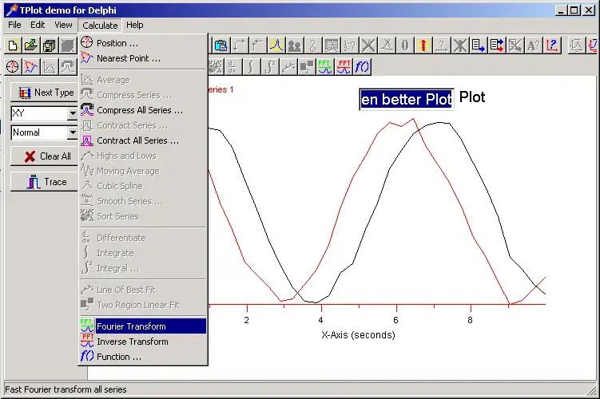Click the Save floppy disks toolbar icon
This screenshot has width=600, height=399.
[49, 45]
